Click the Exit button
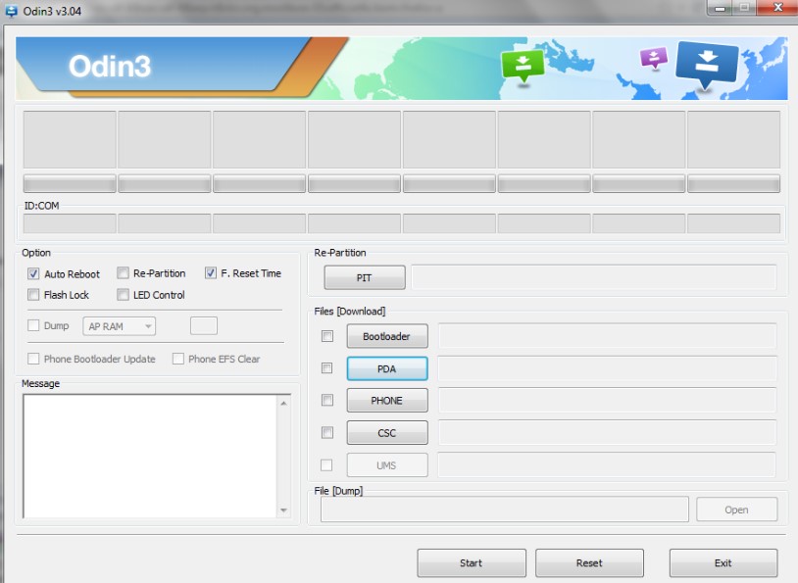The height and width of the screenshot is (583, 798). tap(723, 562)
